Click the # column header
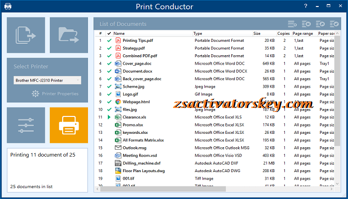Viewport: 348px width, 199px height. click(x=100, y=33)
